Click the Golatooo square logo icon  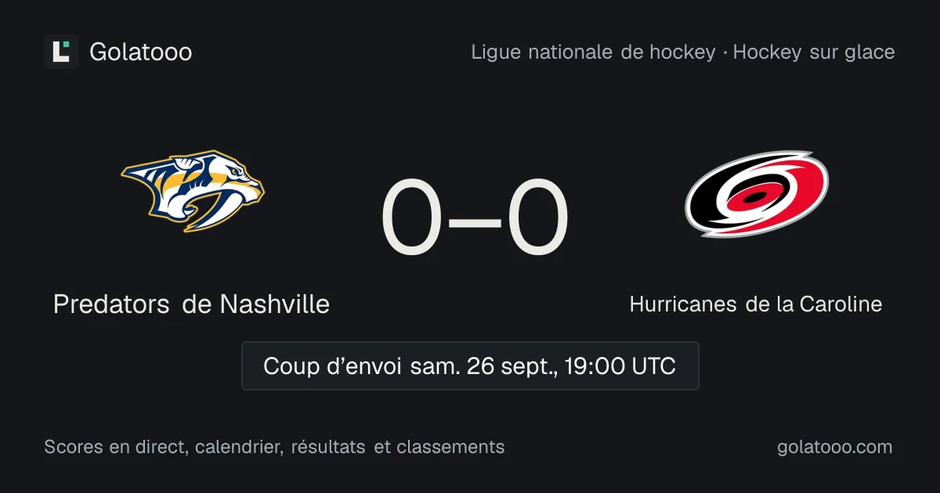61,52
